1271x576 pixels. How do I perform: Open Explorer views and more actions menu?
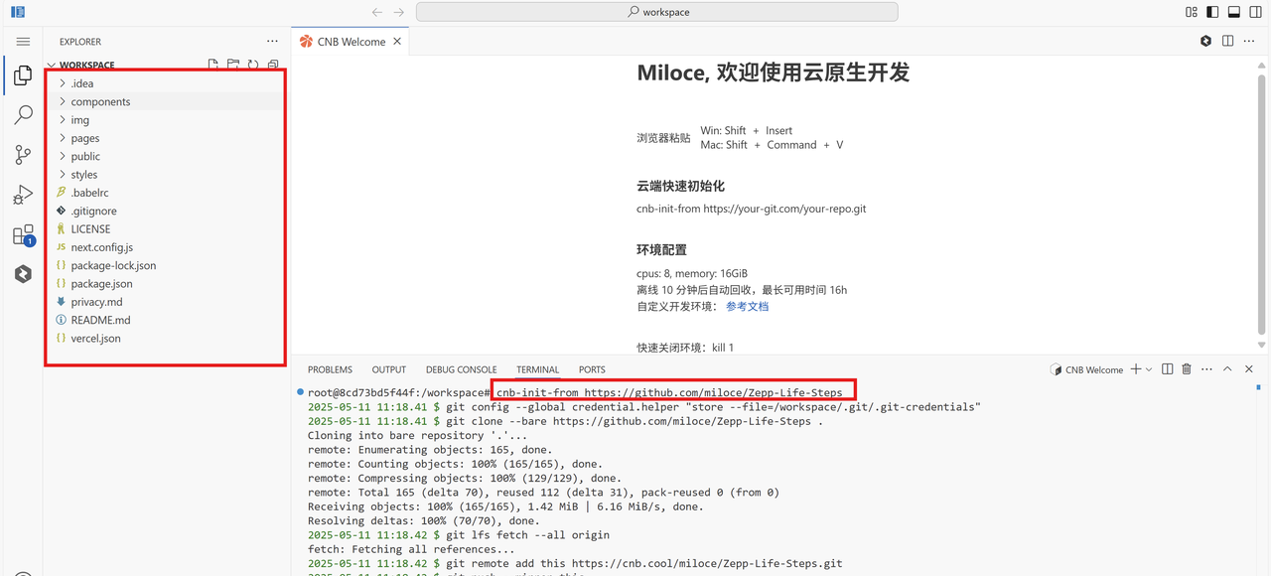(272, 42)
